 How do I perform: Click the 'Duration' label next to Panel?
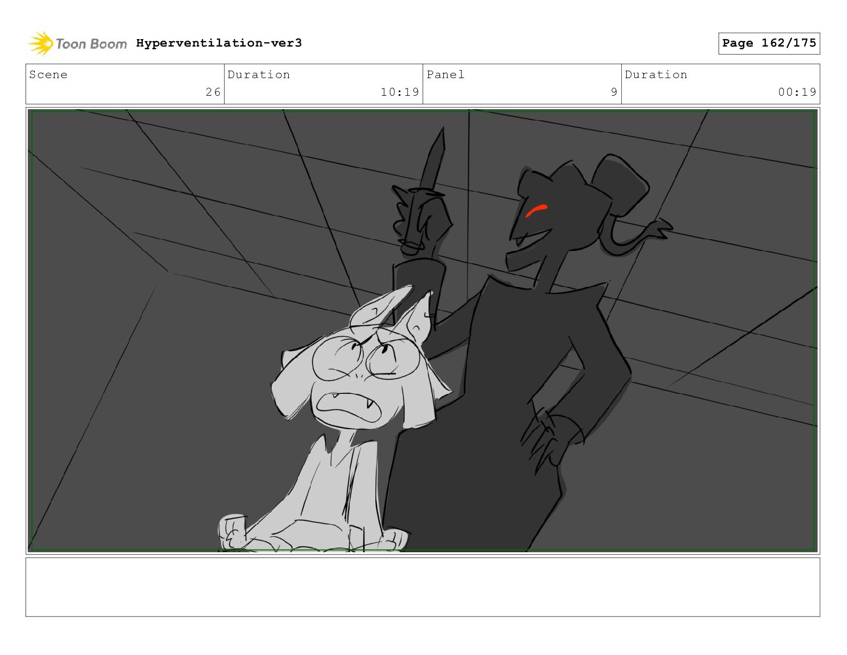tap(656, 74)
